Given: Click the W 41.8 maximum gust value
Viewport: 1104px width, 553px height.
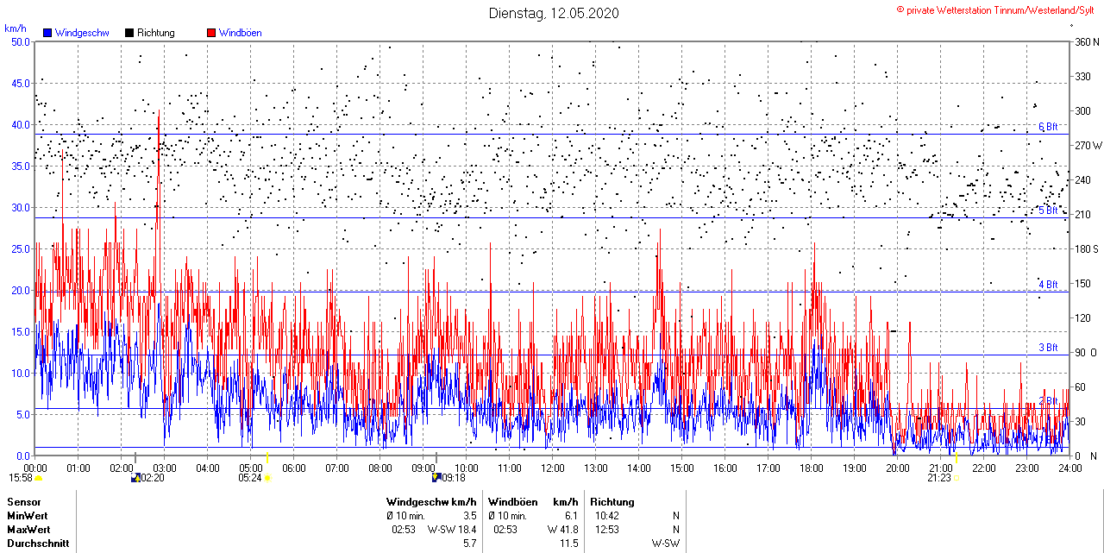Looking at the screenshot, I should tap(562, 529).
